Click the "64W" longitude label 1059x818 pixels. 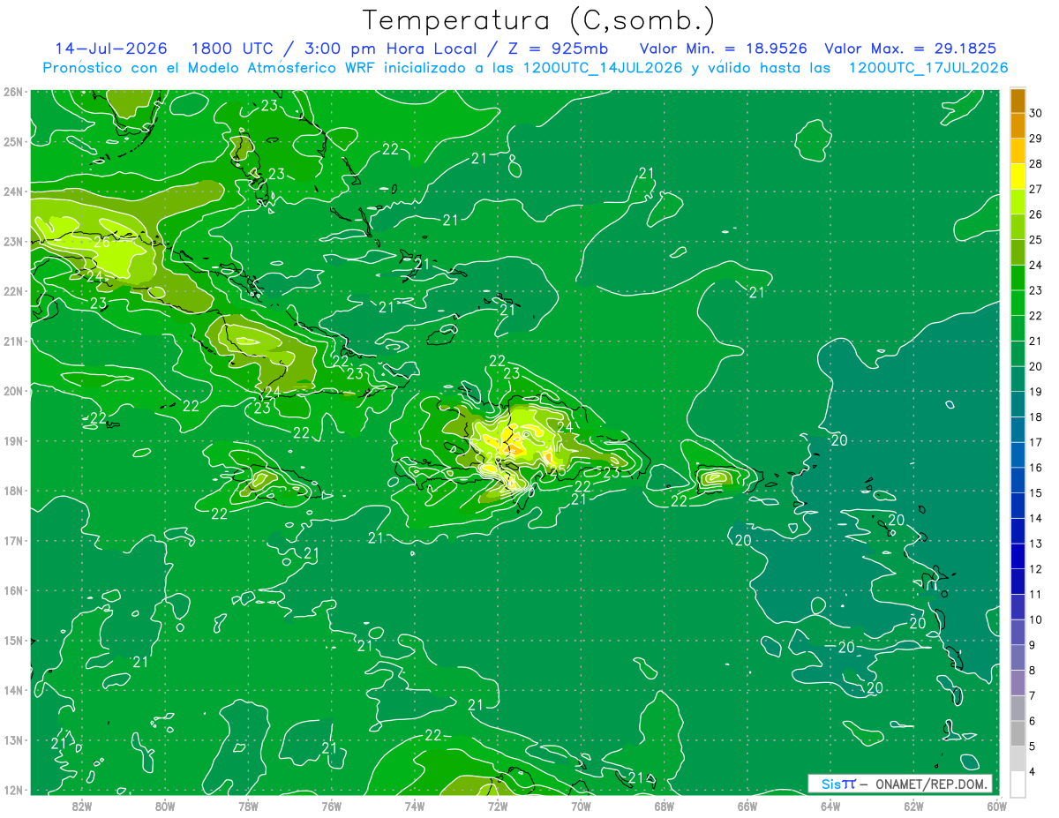(830, 806)
